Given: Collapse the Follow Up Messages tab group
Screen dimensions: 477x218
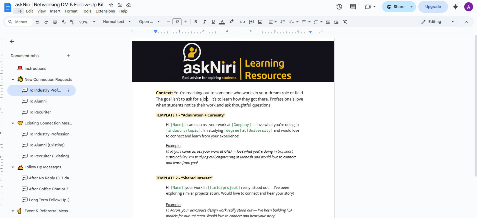Looking at the screenshot, I should (13, 167).
